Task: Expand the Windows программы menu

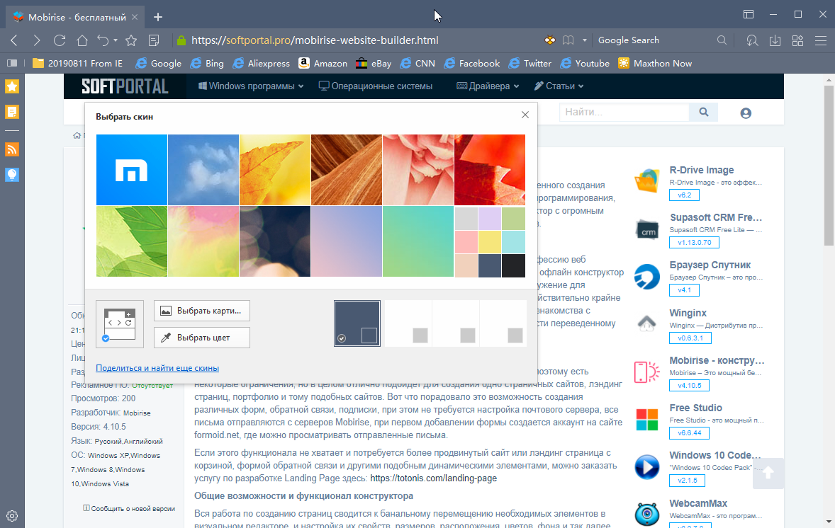Action: [x=251, y=86]
